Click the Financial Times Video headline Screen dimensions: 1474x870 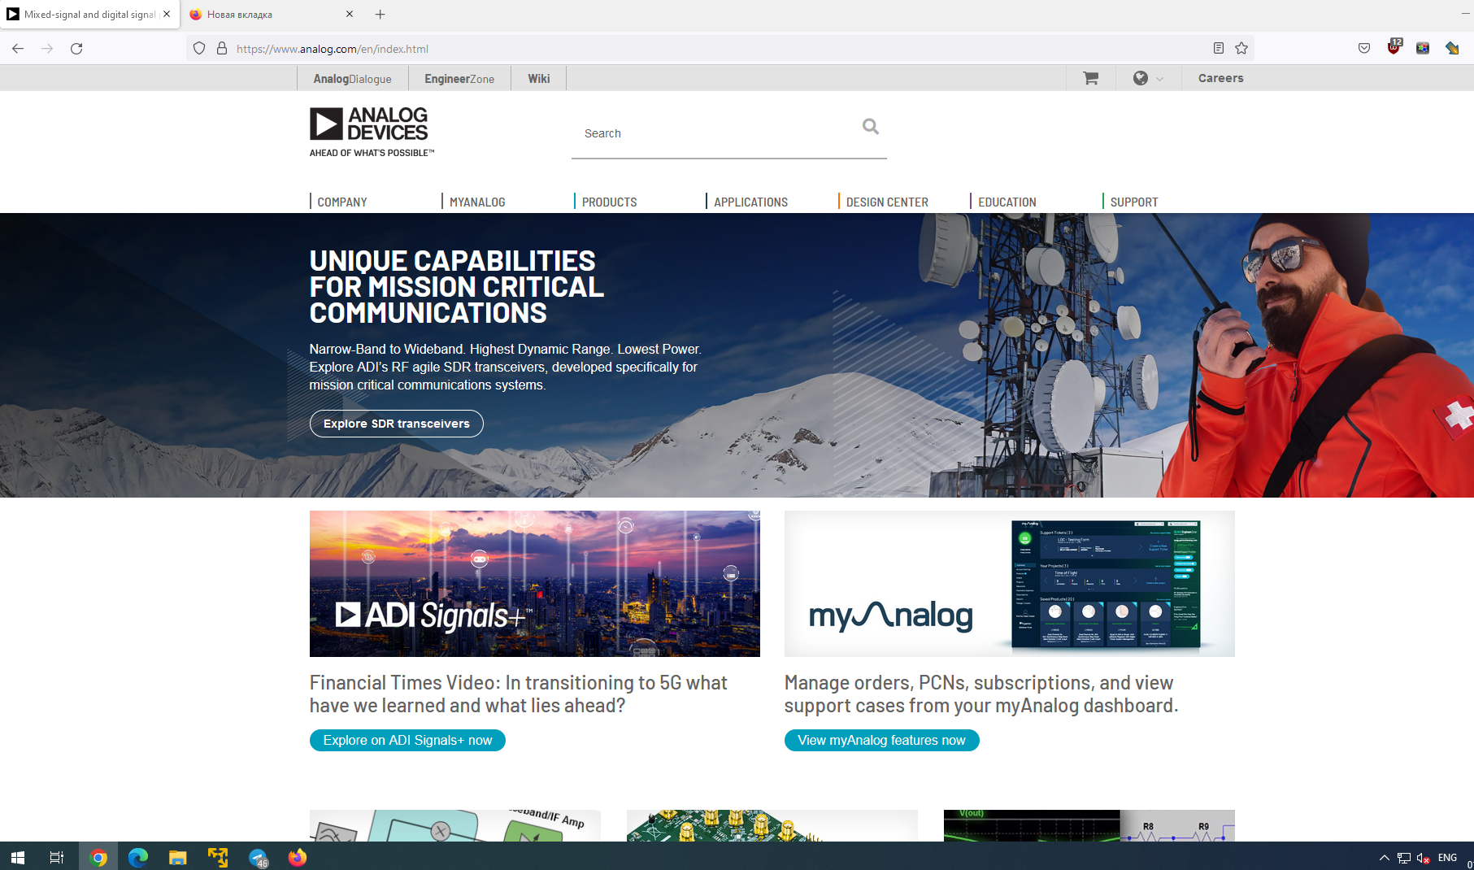(519, 694)
